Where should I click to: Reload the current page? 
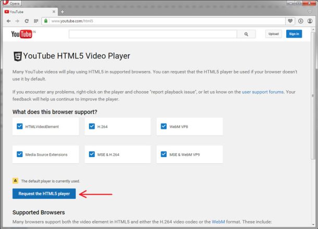point(27,21)
